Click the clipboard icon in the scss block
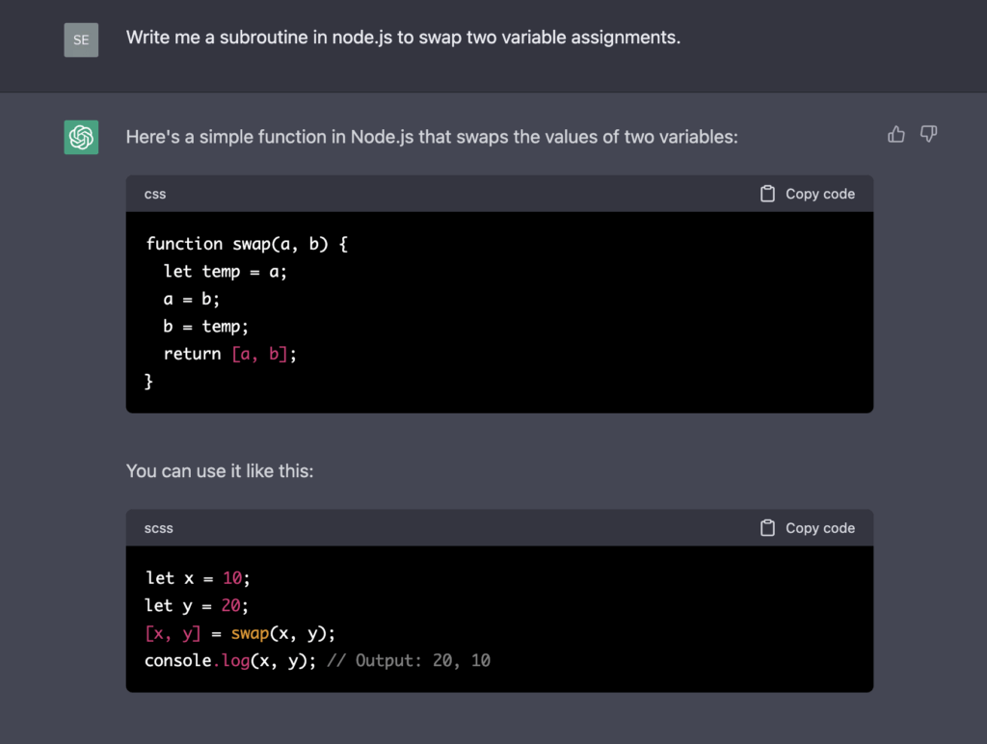The image size is (987, 744). tap(767, 528)
